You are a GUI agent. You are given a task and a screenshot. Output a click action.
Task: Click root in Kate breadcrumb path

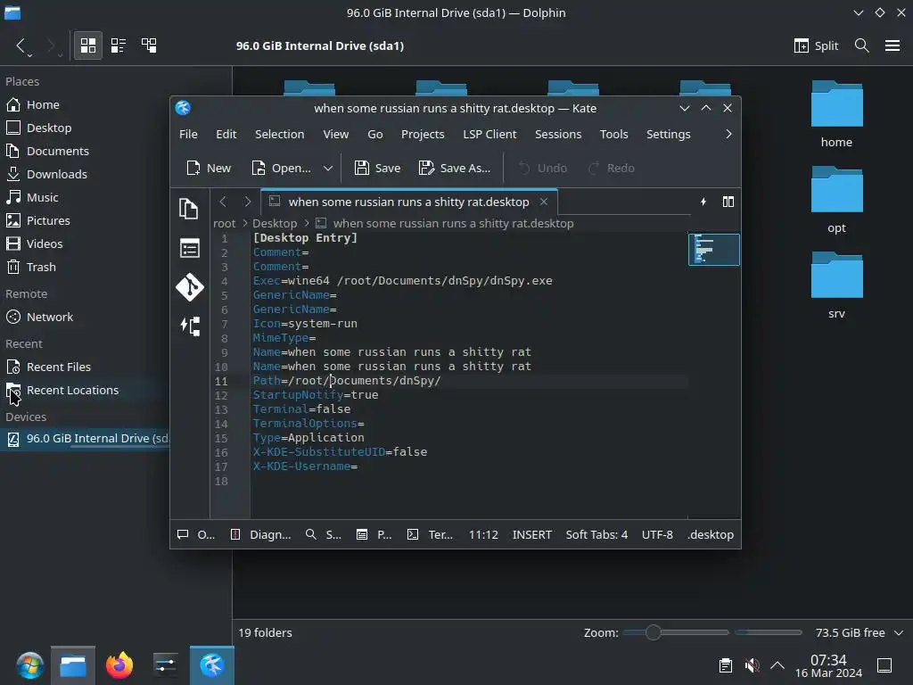pyautogui.click(x=224, y=224)
